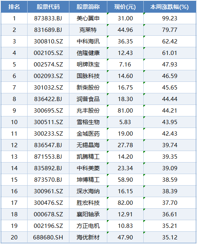Click the 美心翼申 stock name cell
This screenshot has height=244, width=197.
point(88,18)
